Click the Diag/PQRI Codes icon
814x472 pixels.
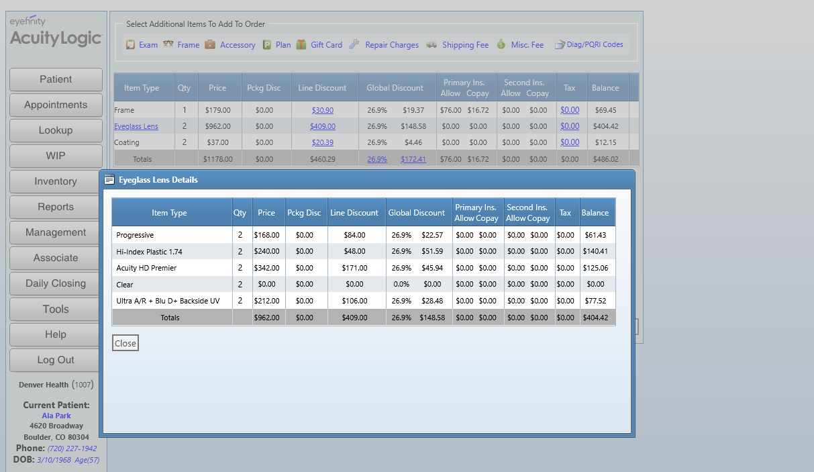click(x=559, y=45)
